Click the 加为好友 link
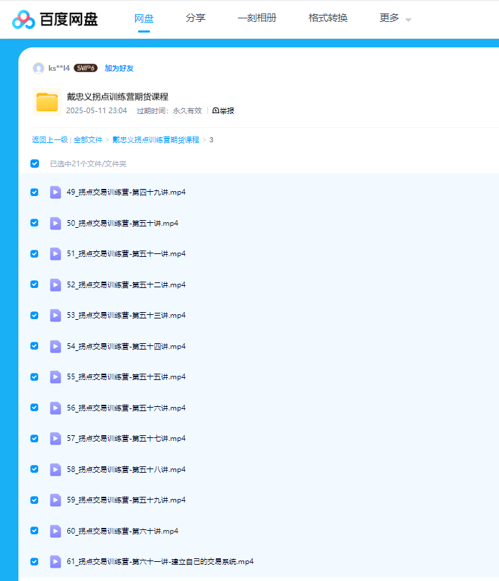 tap(119, 69)
